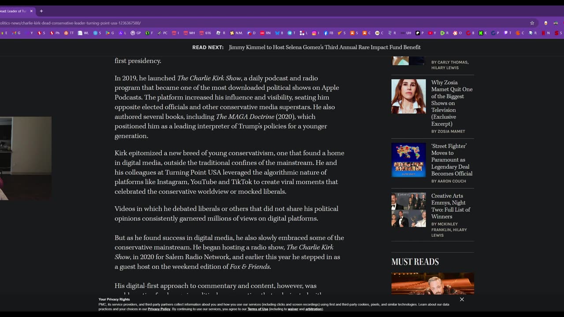
Task: Open the waiver link in privacy banner
Action: point(293,309)
